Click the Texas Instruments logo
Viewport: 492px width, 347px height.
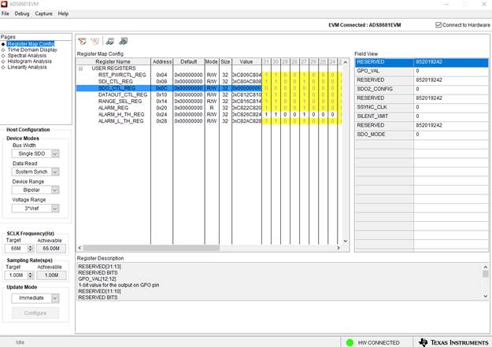(x=454, y=342)
